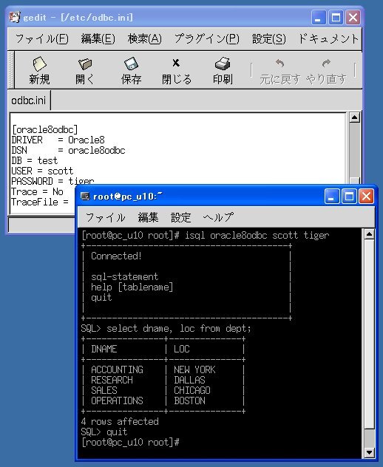Click the 'SQL> quit' line
The height and width of the screenshot is (467, 383).
click(x=104, y=432)
